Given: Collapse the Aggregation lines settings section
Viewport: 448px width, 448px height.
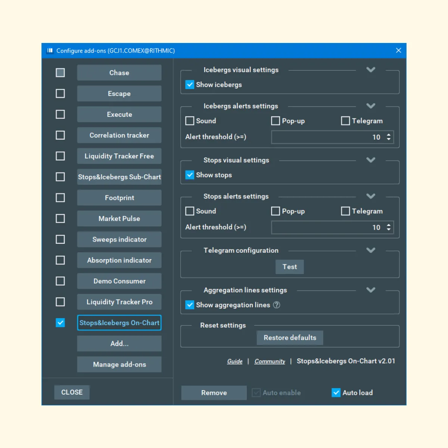Looking at the screenshot, I should coord(370,290).
